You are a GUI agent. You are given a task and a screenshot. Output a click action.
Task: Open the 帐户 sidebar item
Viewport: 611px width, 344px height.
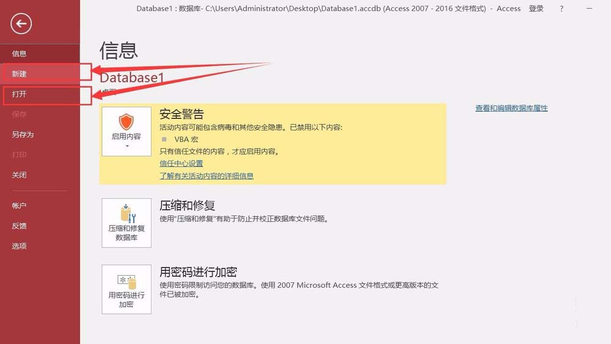(x=40, y=206)
